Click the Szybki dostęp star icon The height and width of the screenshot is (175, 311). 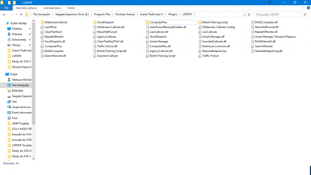[x=7, y=23]
